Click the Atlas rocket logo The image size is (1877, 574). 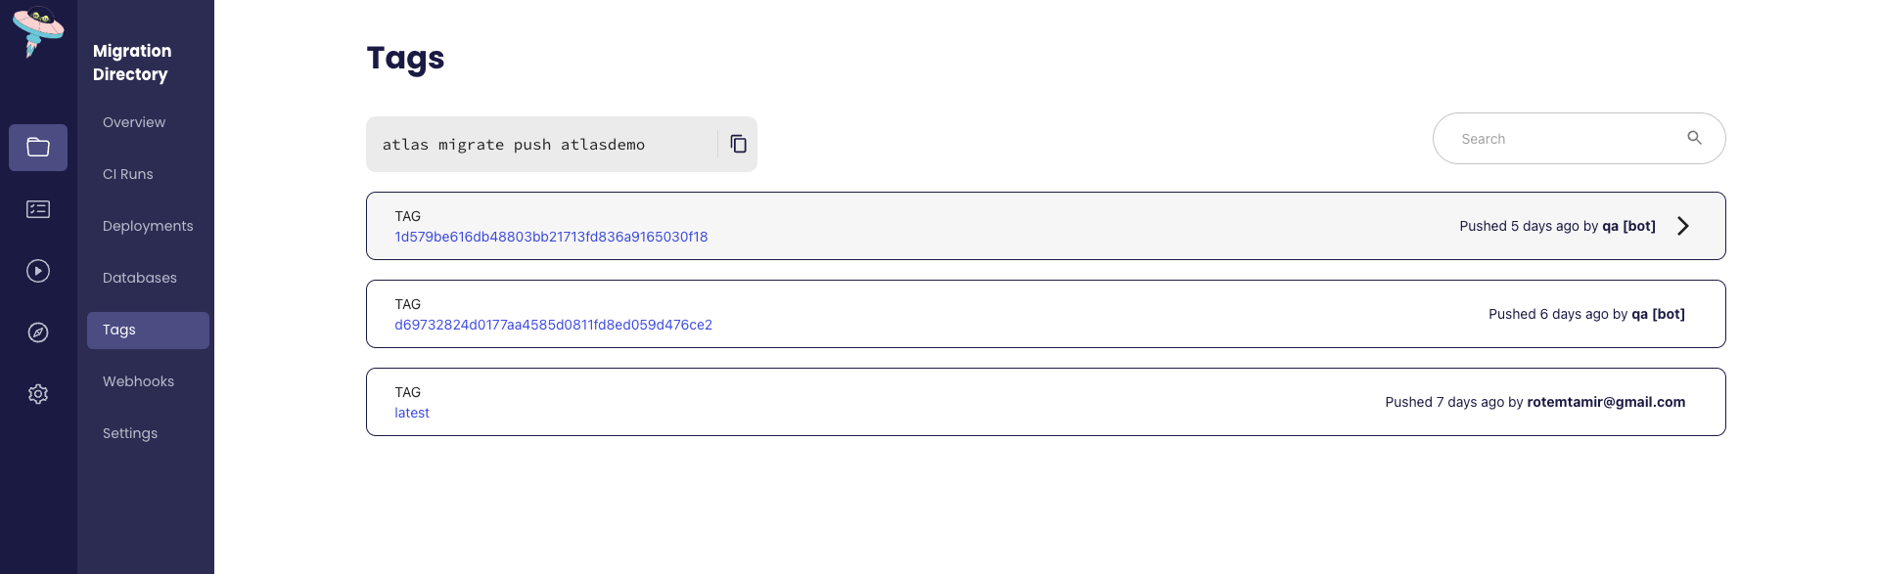[37, 32]
